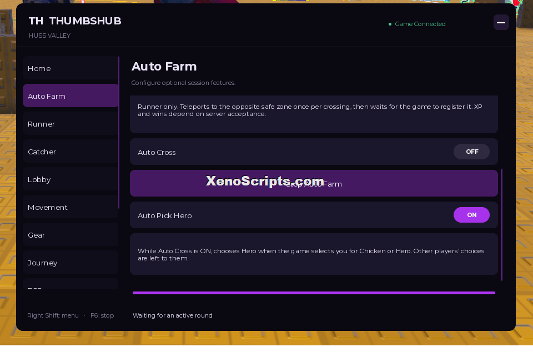Open the Movement tab
Image resolution: width=533 pixels, height=362 pixels.
71,207
